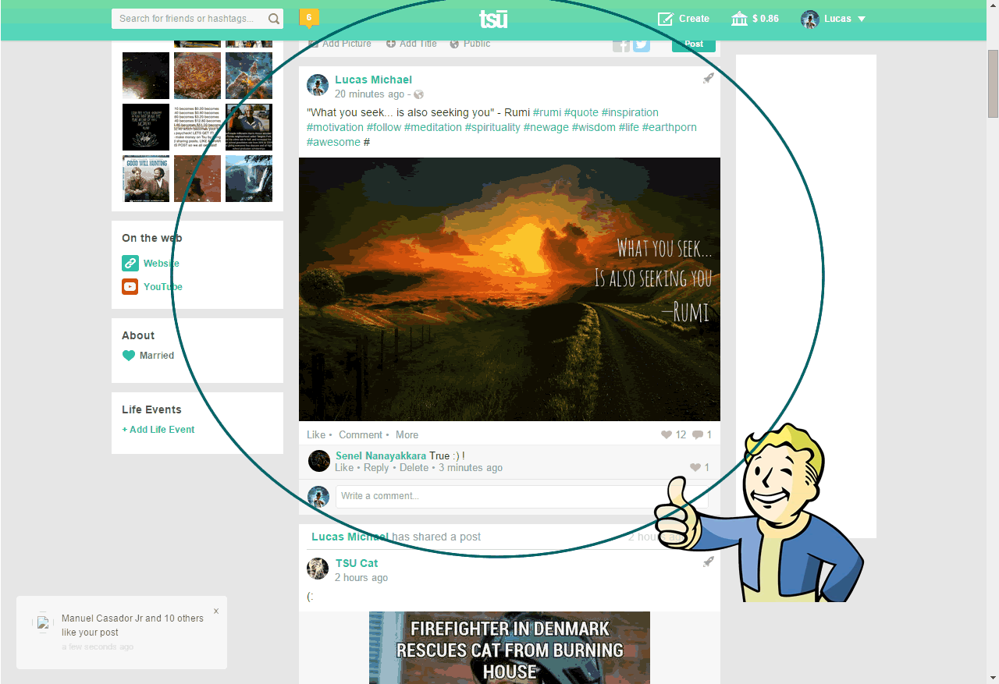The width and height of the screenshot is (999, 684).
Task: Close the like notification toast
Action: (x=216, y=611)
